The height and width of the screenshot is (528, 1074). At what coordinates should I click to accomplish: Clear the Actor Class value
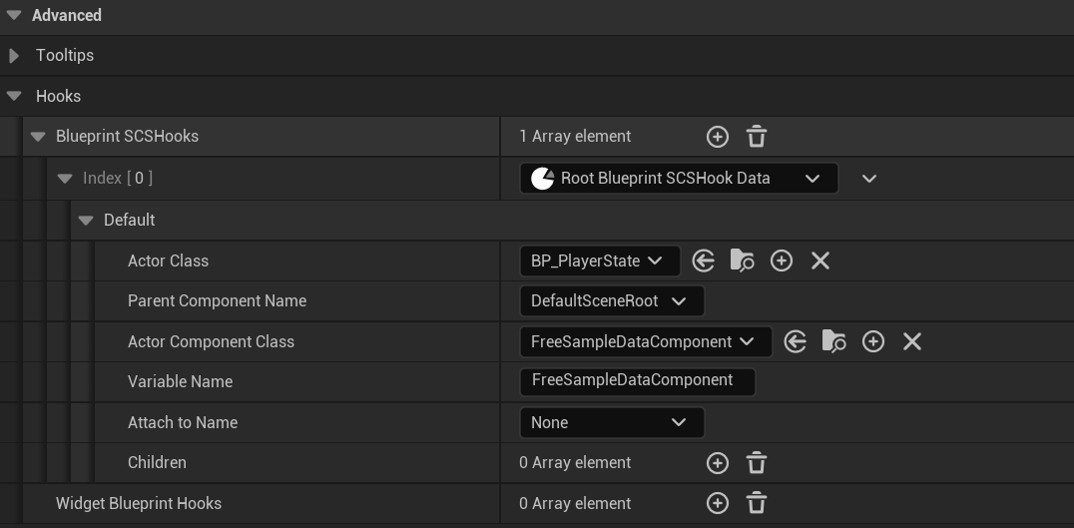click(819, 261)
